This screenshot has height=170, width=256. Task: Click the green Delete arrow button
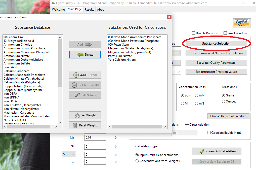point(85,55)
